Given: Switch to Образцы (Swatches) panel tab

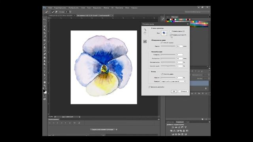Looking at the screenshot, I should 175,17.
